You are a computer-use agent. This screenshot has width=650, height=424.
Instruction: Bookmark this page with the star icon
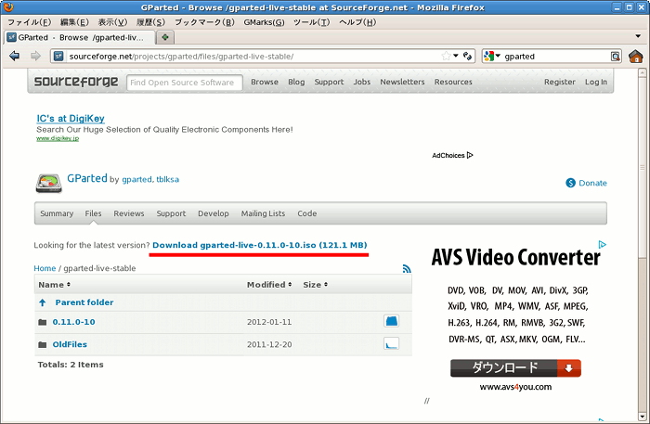tap(446, 57)
